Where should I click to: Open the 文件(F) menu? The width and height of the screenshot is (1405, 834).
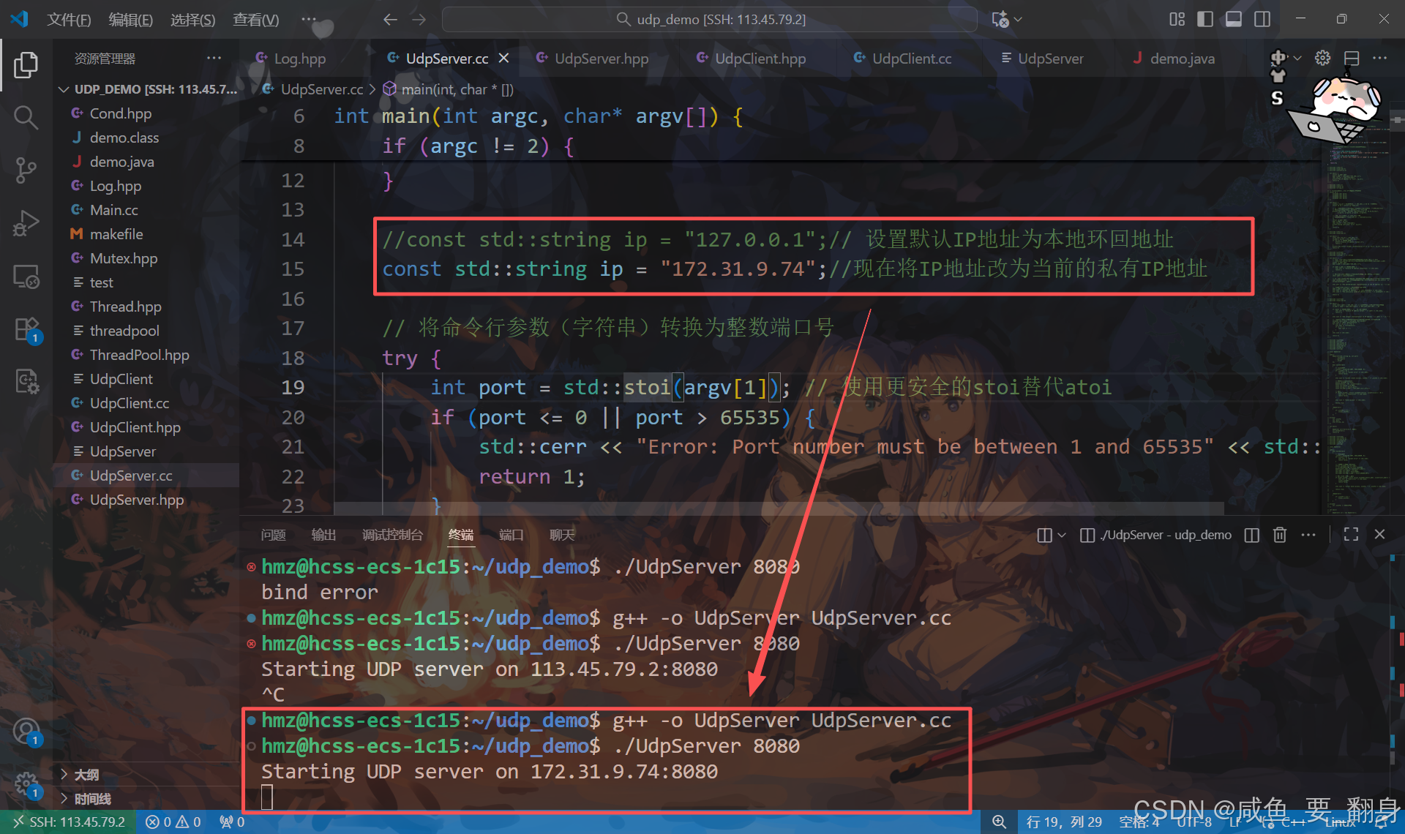(69, 19)
